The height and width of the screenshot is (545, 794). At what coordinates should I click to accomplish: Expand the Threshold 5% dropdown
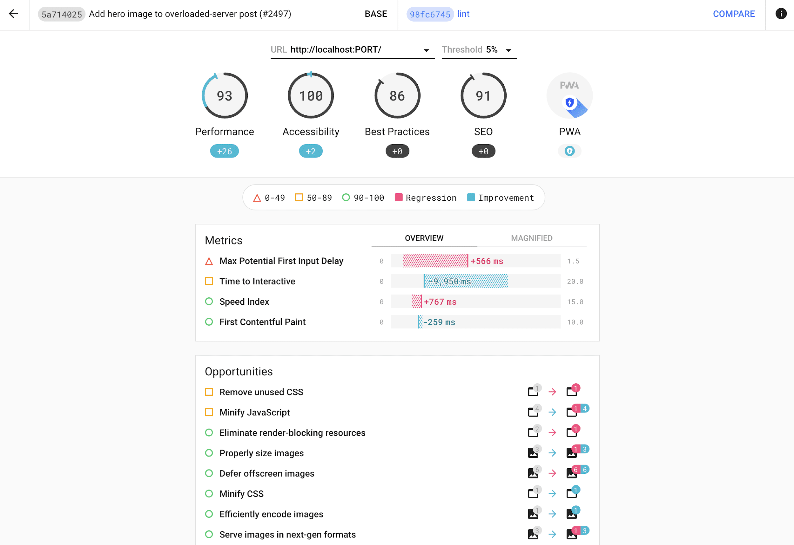click(x=509, y=50)
